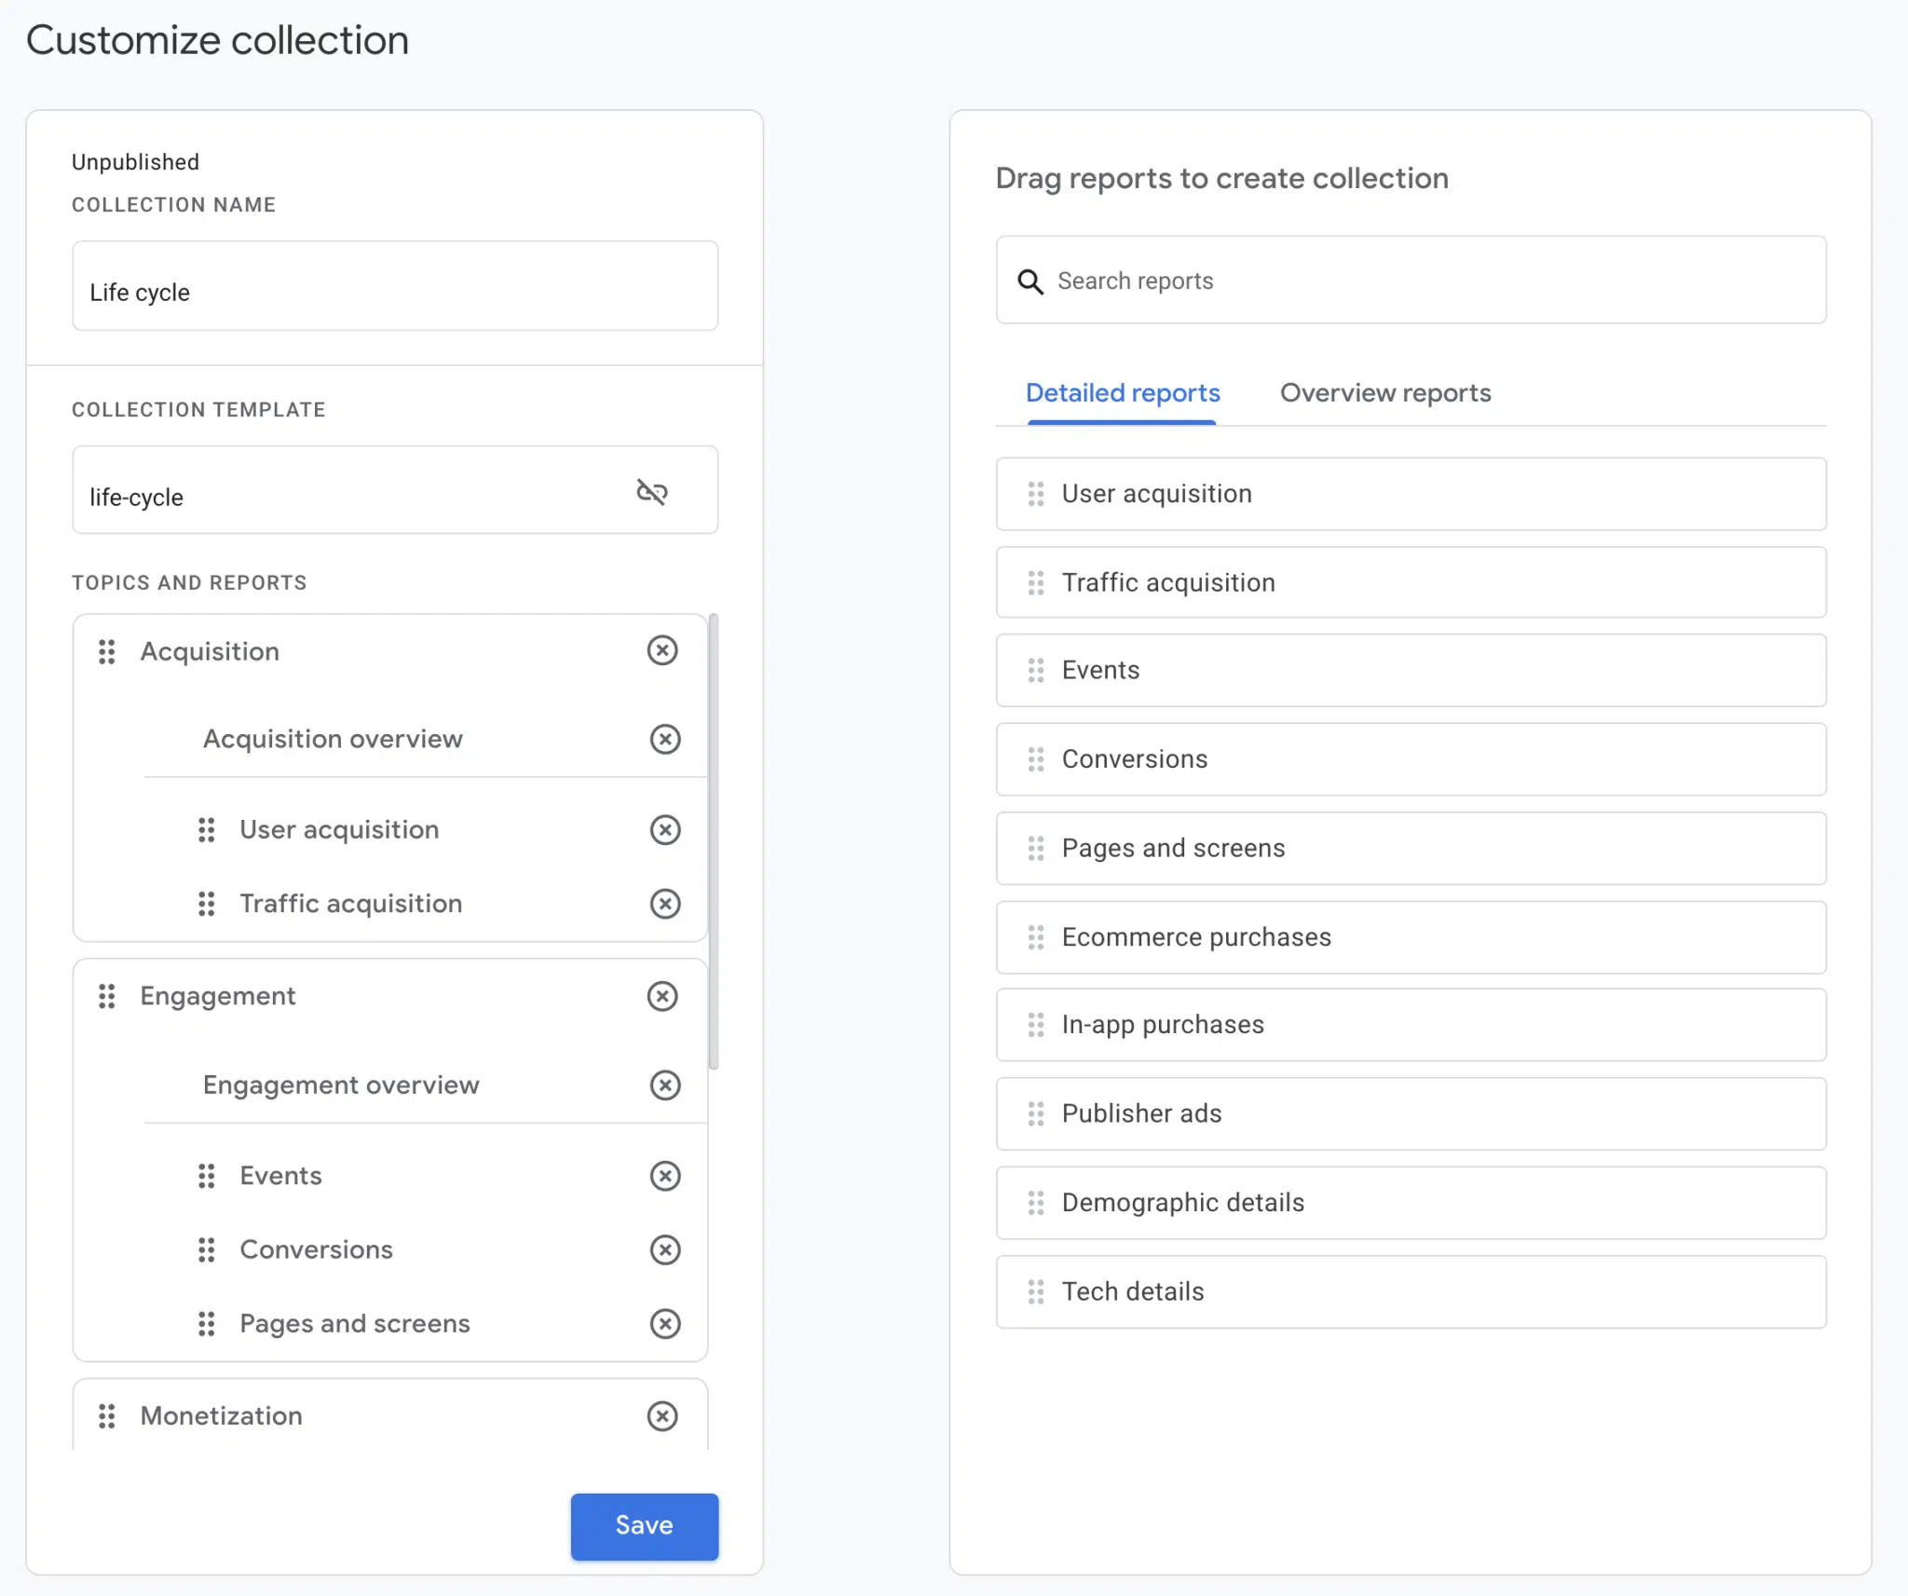Screen dimensions: 1908x1596
Task: Click the drag handle on User acquisition report card
Action: point(1036,494)
